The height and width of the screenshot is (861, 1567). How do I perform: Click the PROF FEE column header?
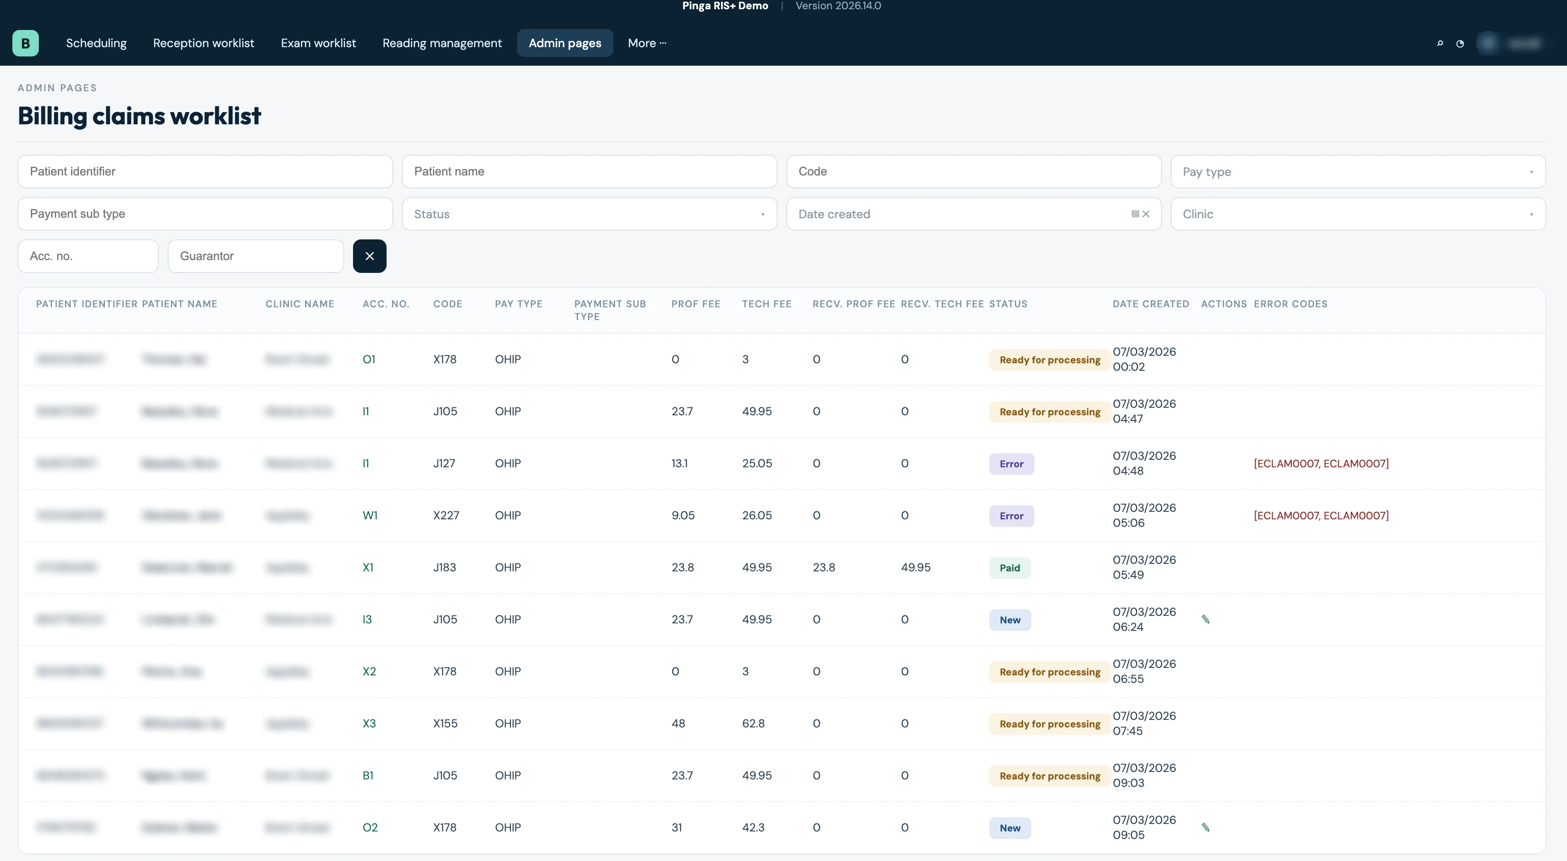pos(696,304)
